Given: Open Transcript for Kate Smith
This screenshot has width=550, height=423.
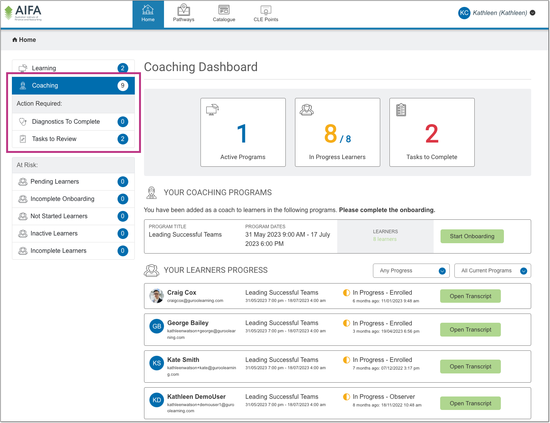Looking at the screenshot, I should click(x=470, y=367).
